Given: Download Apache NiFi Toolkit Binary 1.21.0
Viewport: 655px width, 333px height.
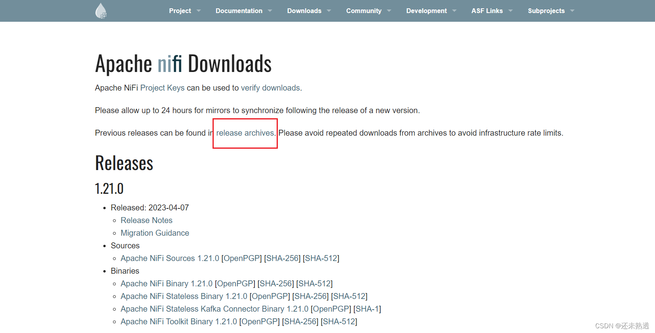Looking at the screenshot, I should (179, 322).
